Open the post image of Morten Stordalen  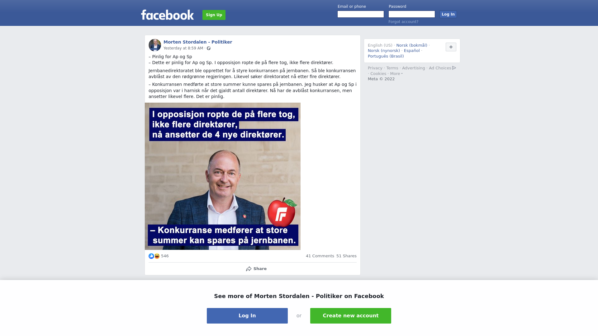click(223, 176)
